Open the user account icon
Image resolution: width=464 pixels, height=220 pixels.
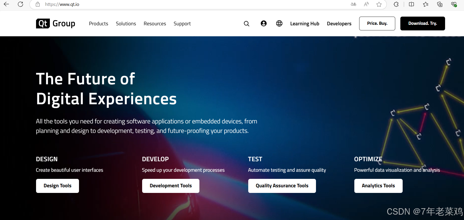[264, 24]
